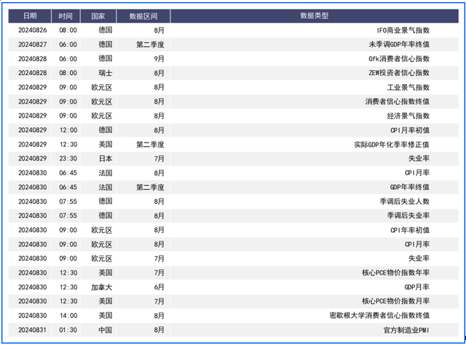
Task: Click the 01:30 time cell
Action: [x=68, y=330]
